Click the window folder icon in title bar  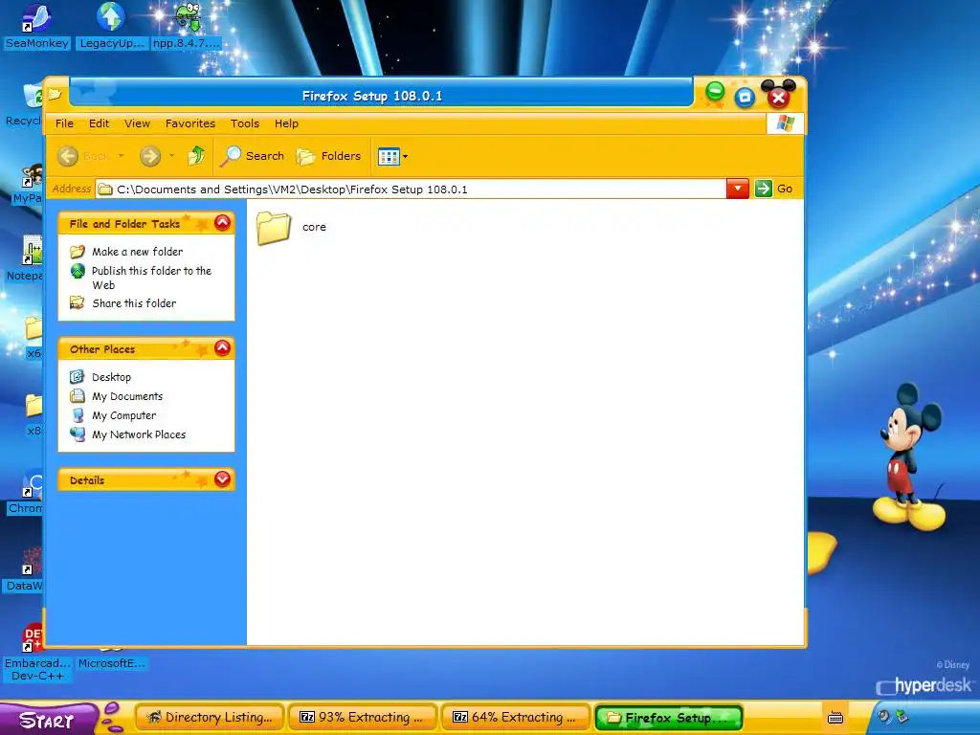point(55,95)
